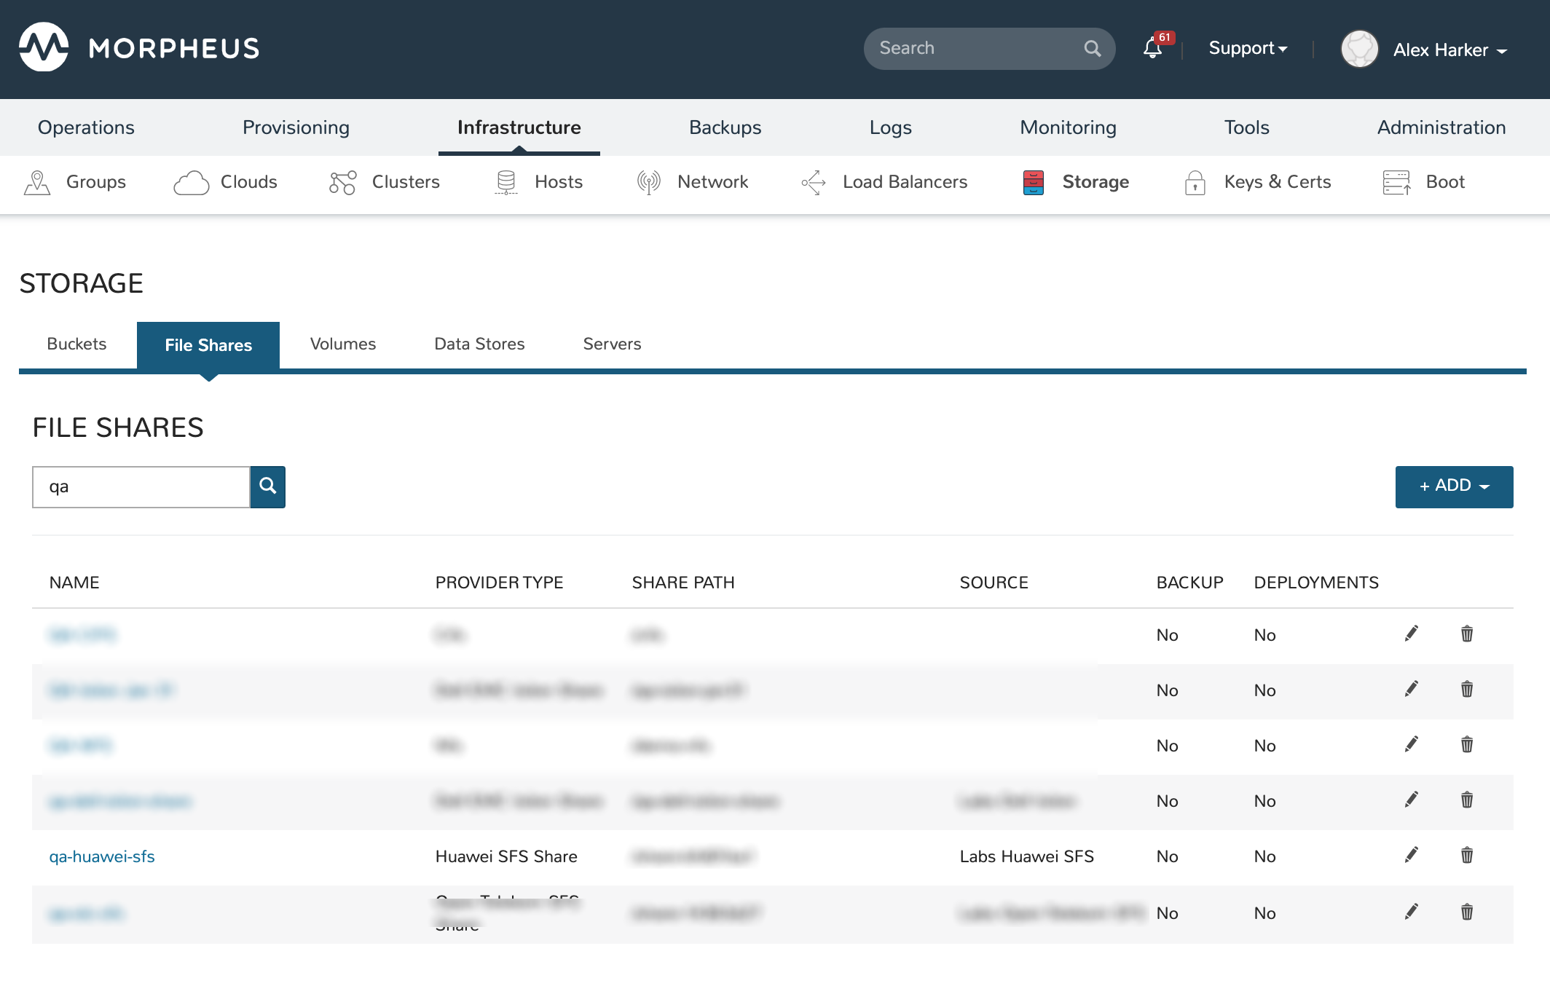Click the notifications bell icon

pos(1152,49)
